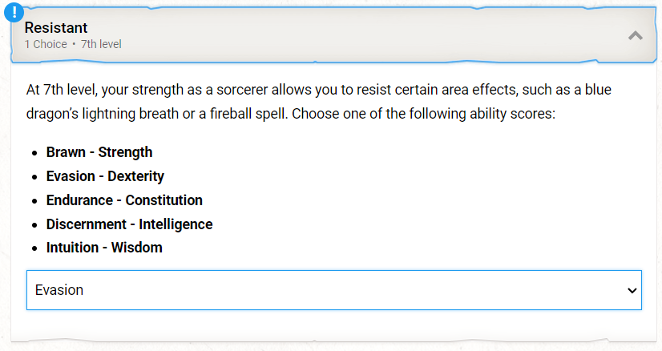Viewport: 662px width, 351px height.
Task: Click the Resistant feature title
Action: [56, 28]
